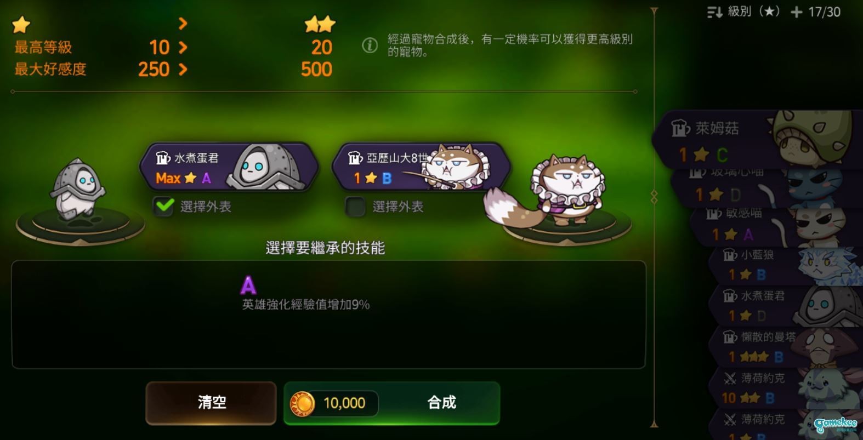Click arrow next to 最大好感度 value 250
Viewport: 863px width, 440px height.
[x=183, y=70]
